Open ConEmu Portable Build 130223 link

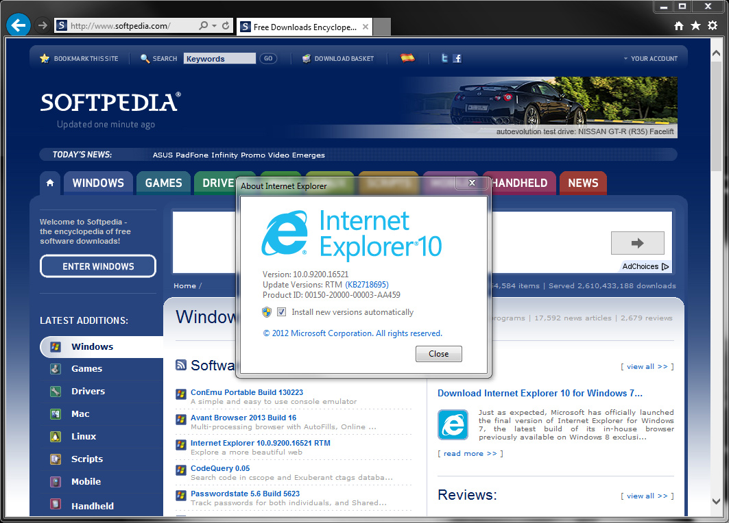pos(246,392)
